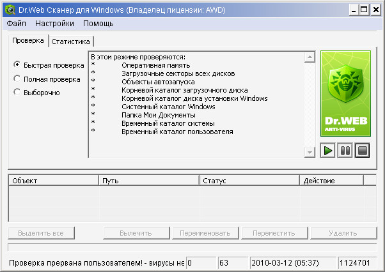Start the scan with the green play button
The height and width of the screenshot is (272, 385).
point(327,151)
